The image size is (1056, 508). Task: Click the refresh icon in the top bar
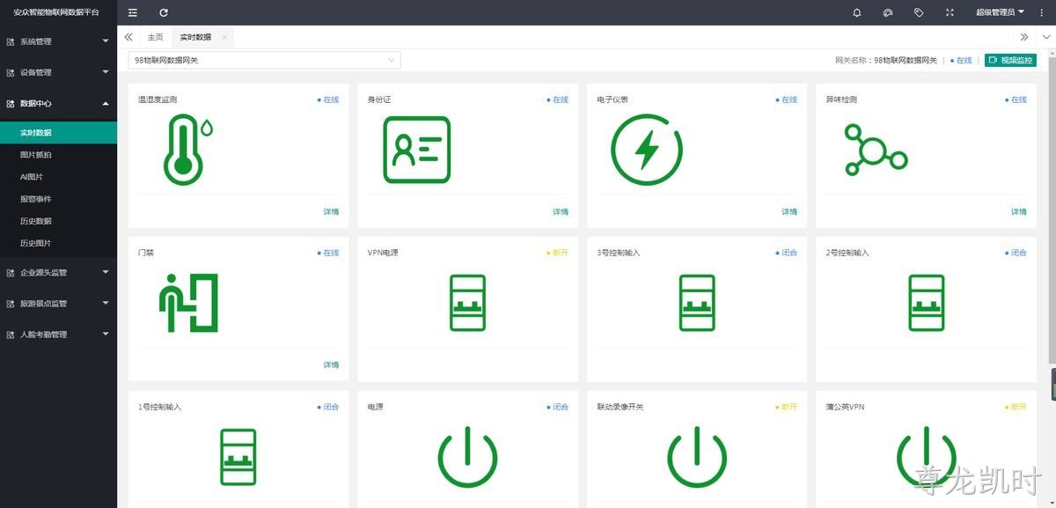pos(164,12)
